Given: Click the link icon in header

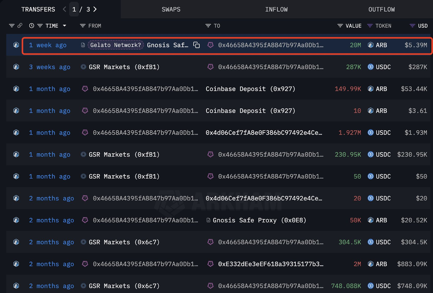Looking at the screenshot, I should click(x=20, y=26).
